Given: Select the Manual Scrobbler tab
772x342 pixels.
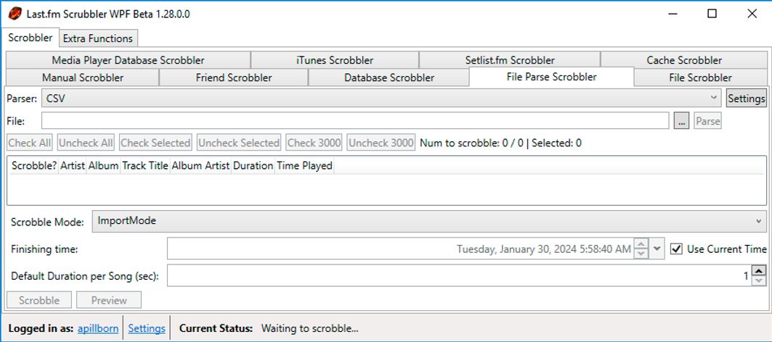Looking at the screenshot, I should (x=83, y=78).
